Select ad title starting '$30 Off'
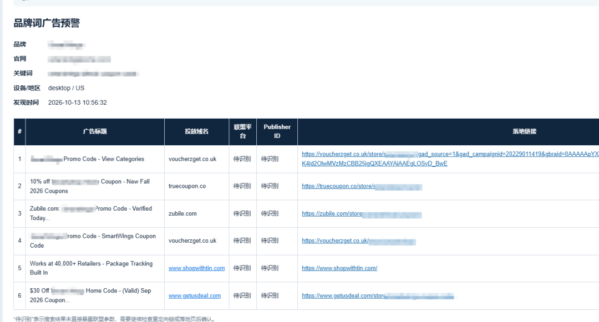The width and height of the screenshot is (599, 322). [x=90, y=295]
